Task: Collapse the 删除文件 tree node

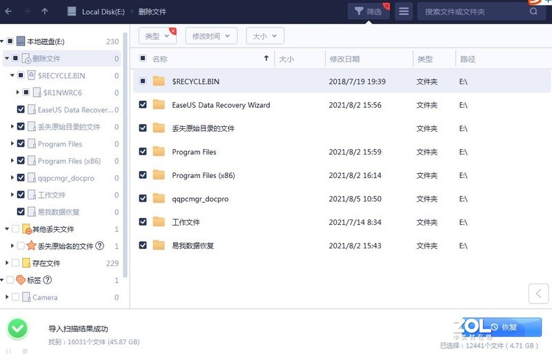Action: pos(7,58)
